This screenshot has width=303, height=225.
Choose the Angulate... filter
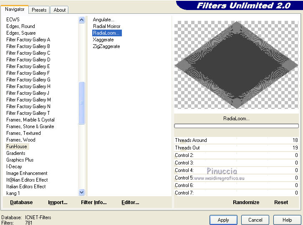coord(104,20)
